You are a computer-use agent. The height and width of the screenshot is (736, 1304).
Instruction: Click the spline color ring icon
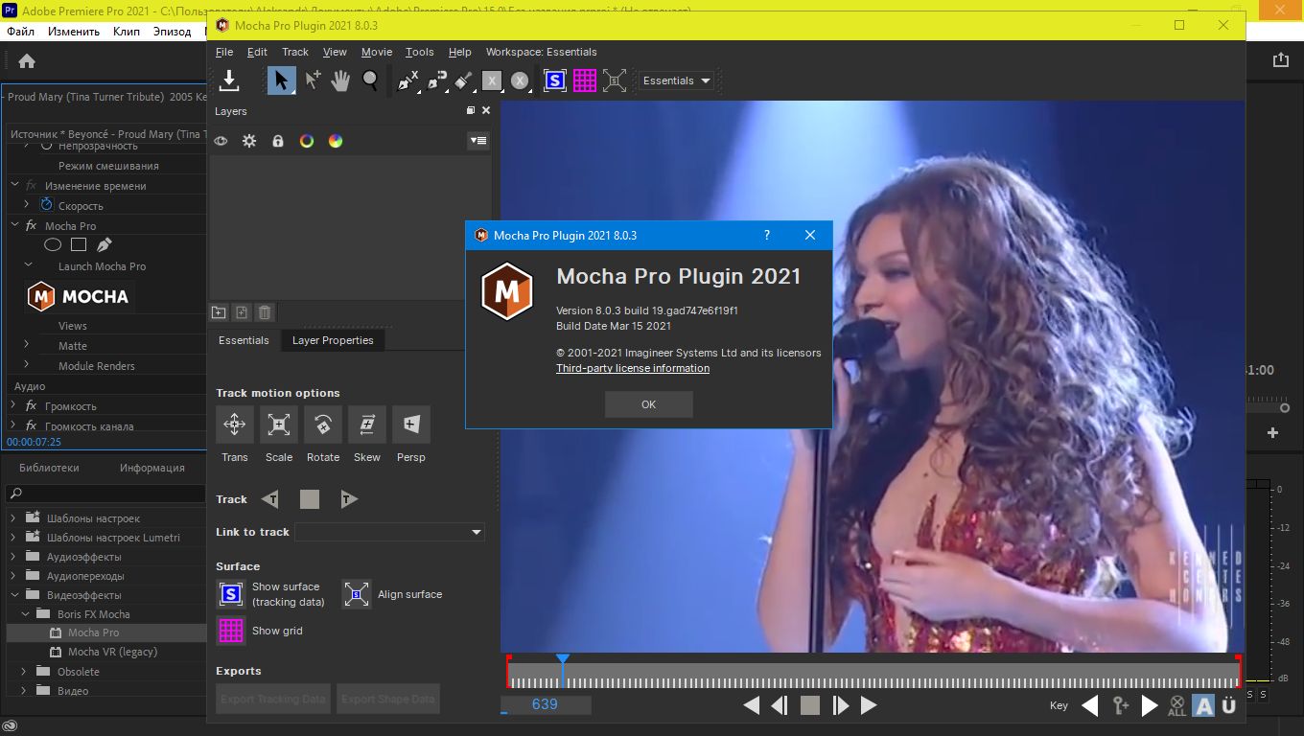(307, 141)
